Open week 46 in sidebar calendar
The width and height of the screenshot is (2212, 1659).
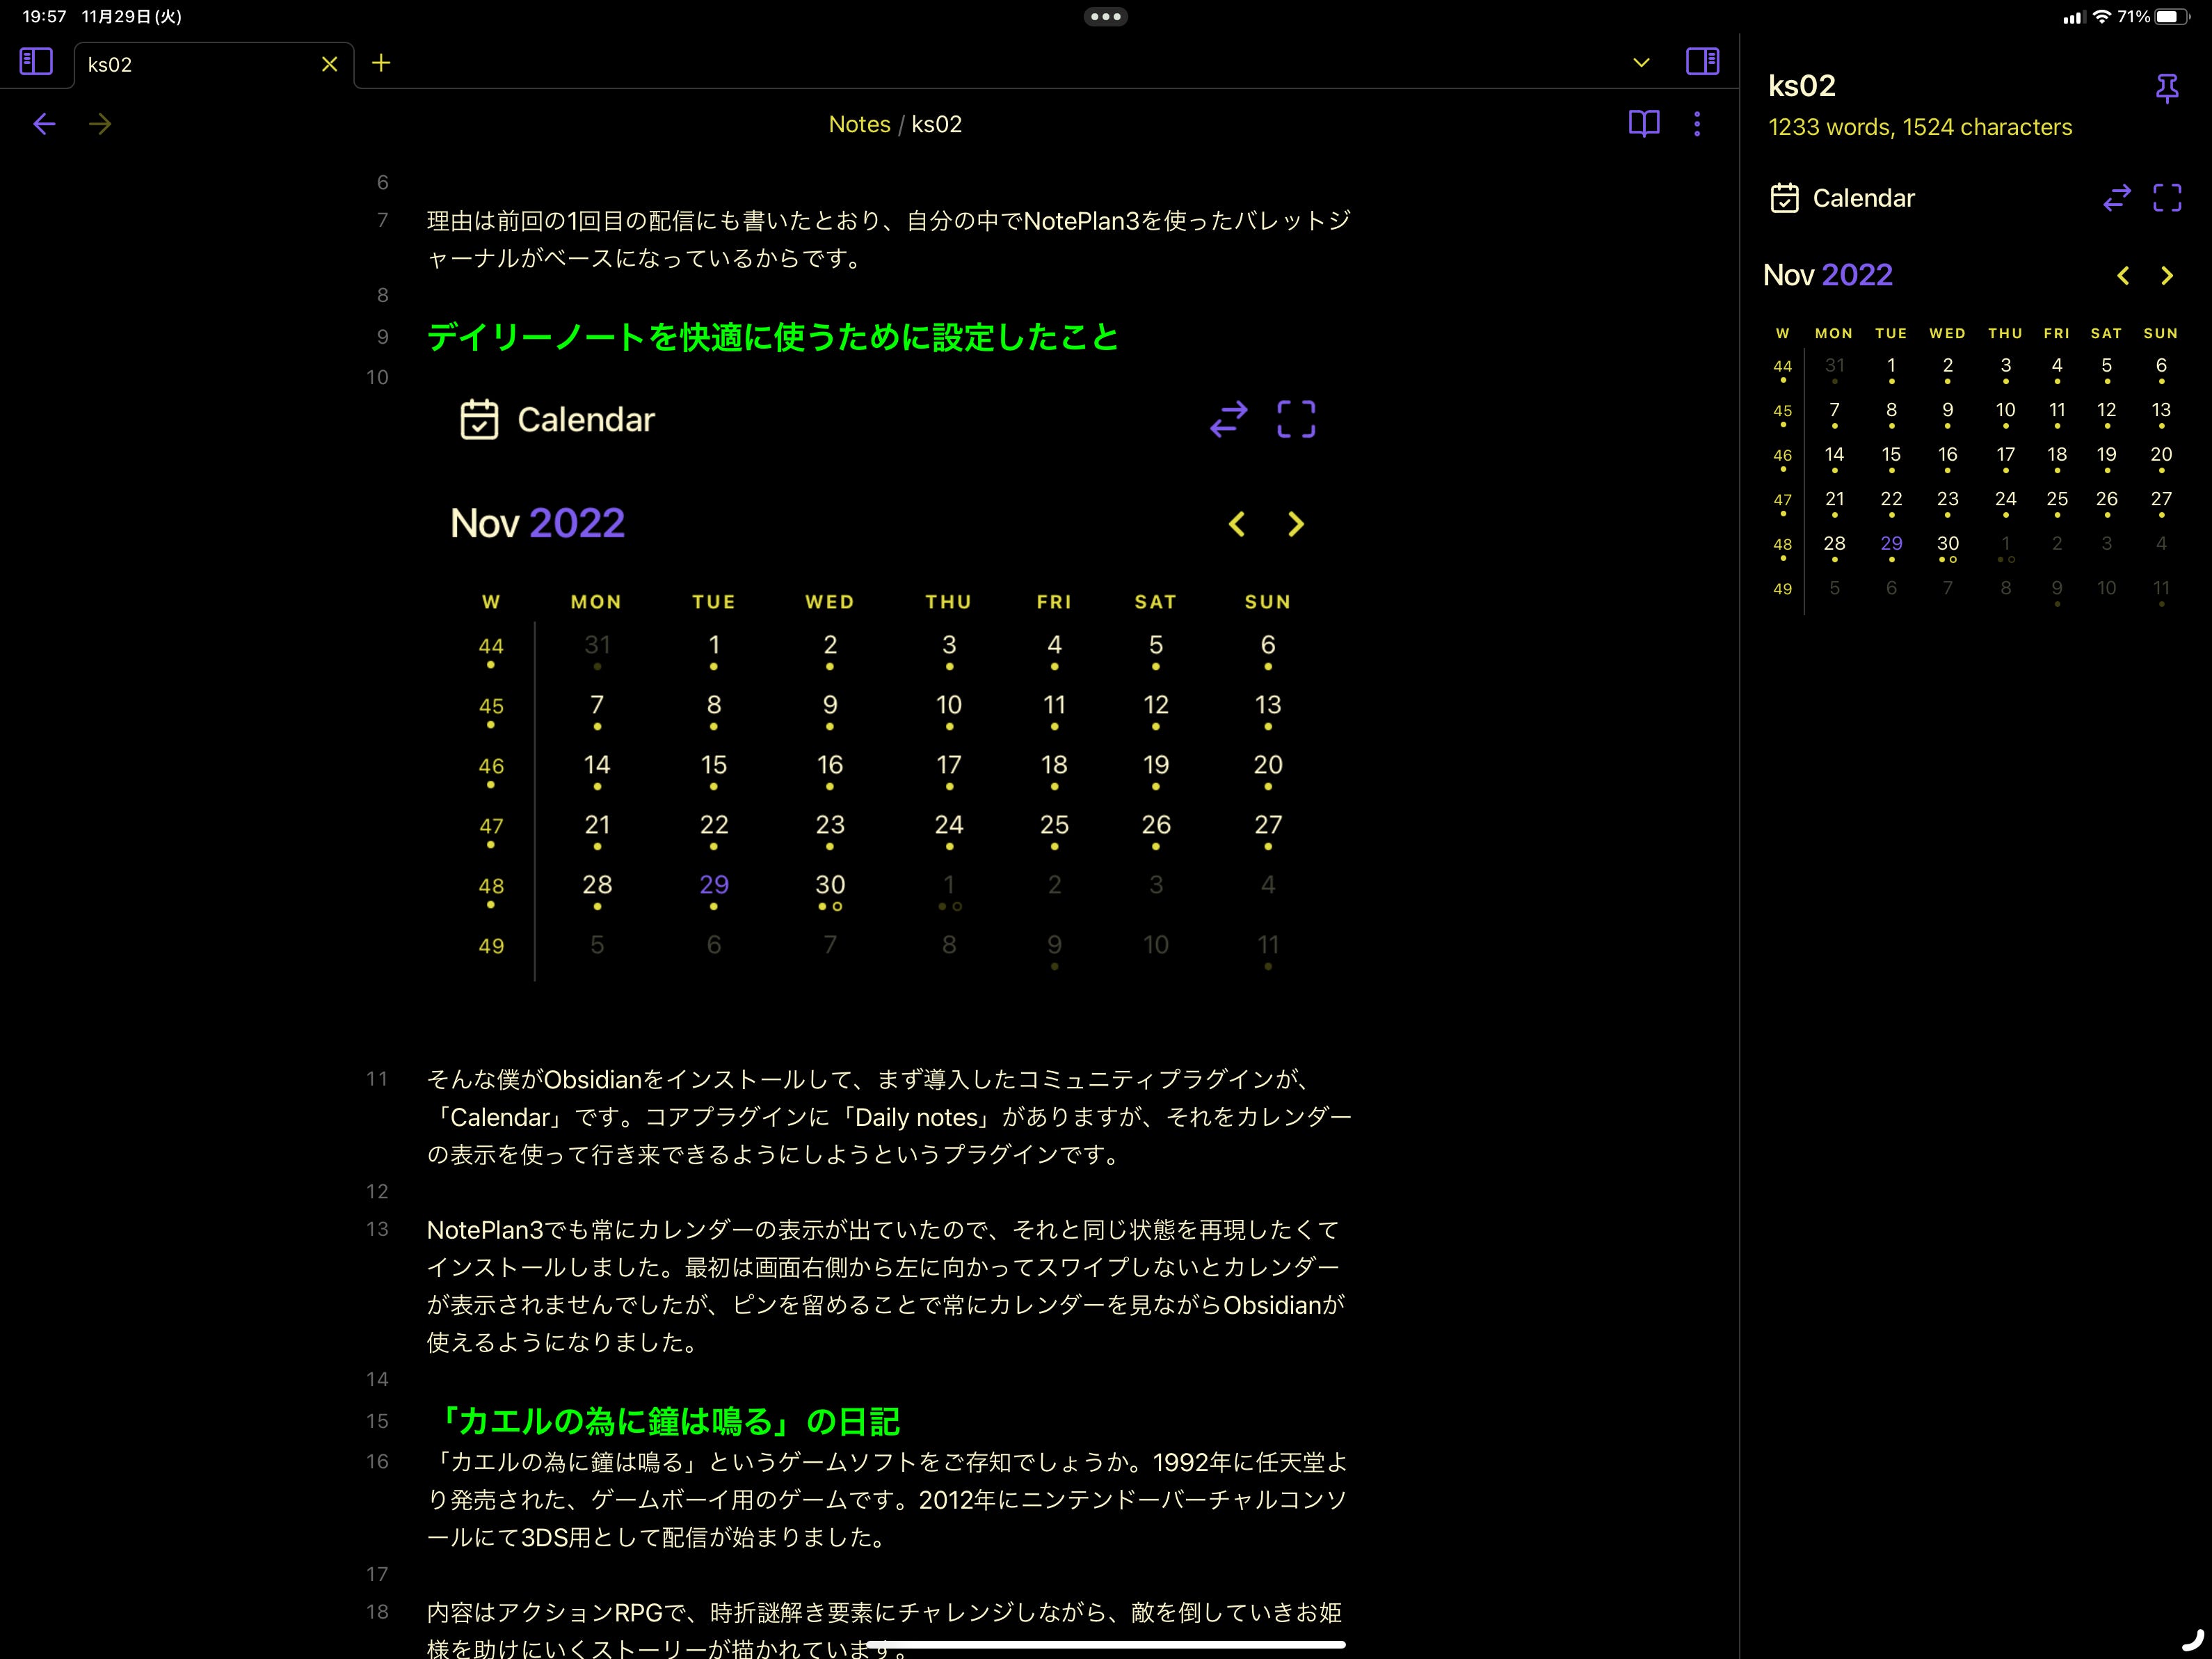pos(1782,455)
